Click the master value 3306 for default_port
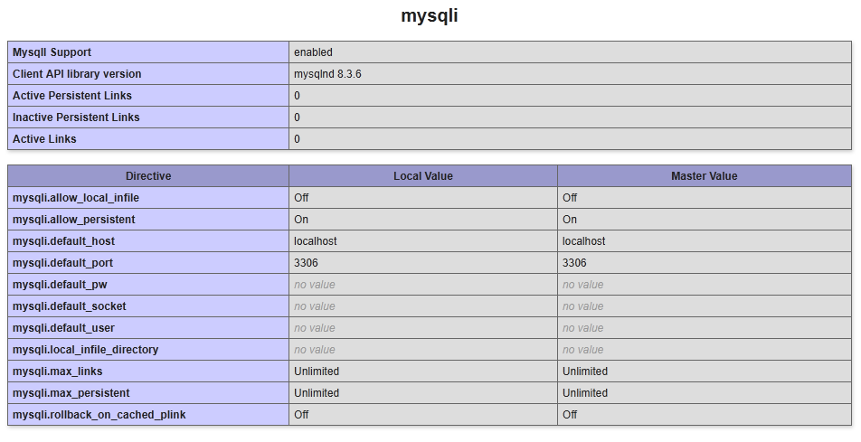This screenshot has width=861, height=442. click(x=574, y=263)
